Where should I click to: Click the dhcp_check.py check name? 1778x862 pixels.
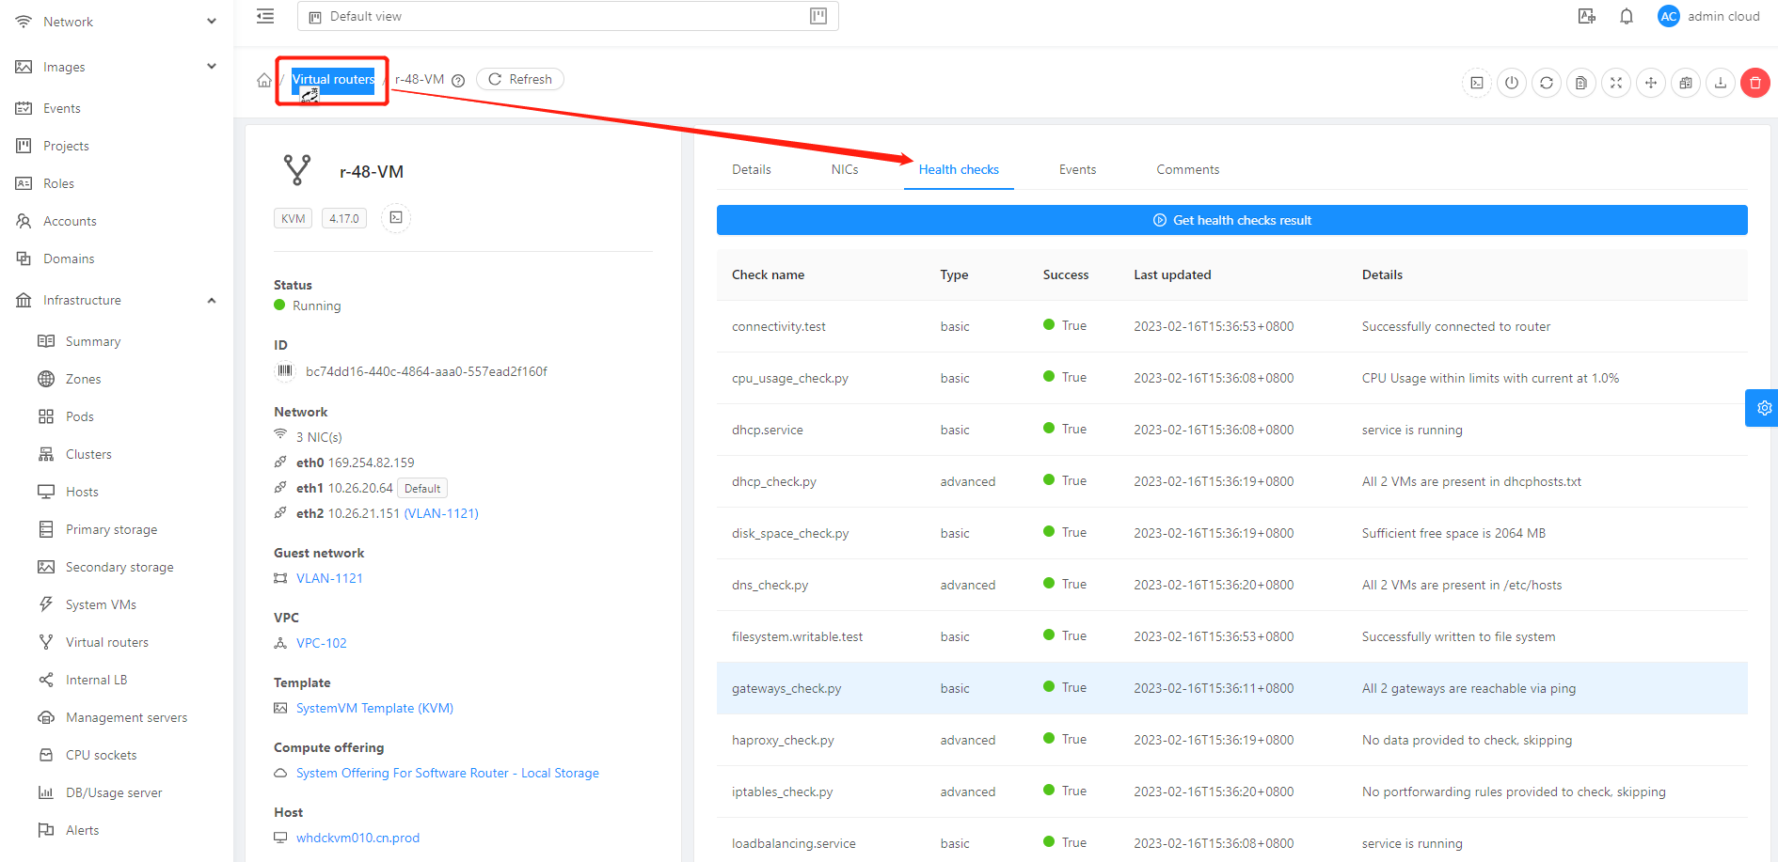point(774,481)
